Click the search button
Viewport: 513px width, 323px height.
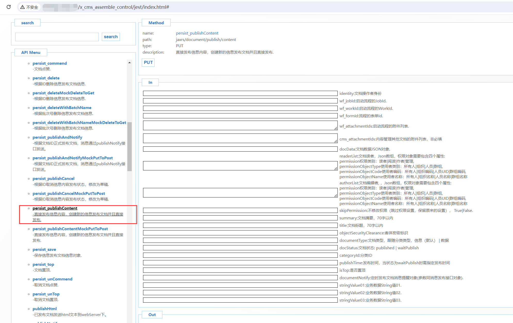111,37
